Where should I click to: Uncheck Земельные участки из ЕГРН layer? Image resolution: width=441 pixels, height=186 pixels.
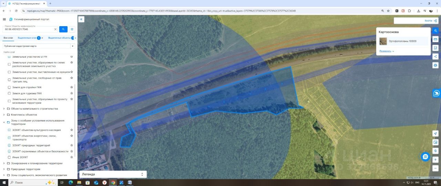pyautogui.click(x=9, y=56)
